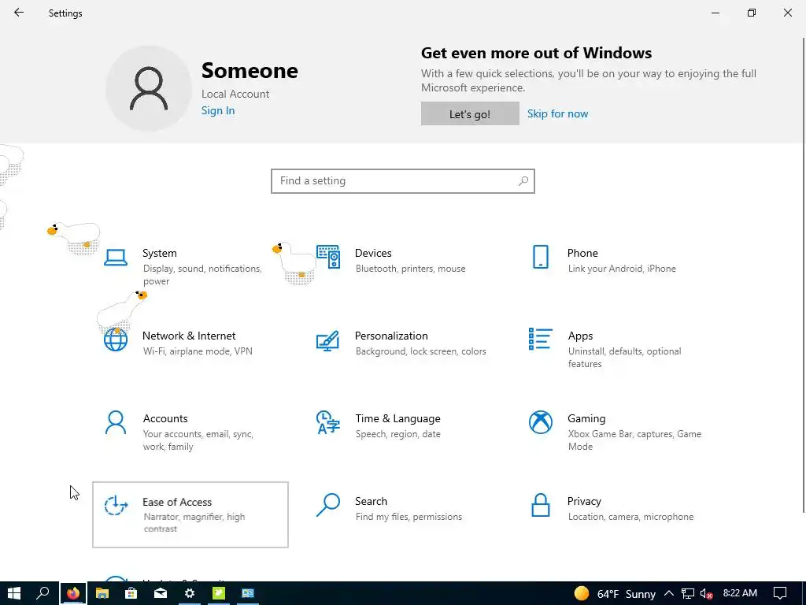Open the green app icon in taskbar

[x=219, y=593]
